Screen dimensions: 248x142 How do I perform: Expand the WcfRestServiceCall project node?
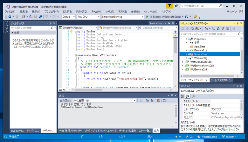[183, 62]
